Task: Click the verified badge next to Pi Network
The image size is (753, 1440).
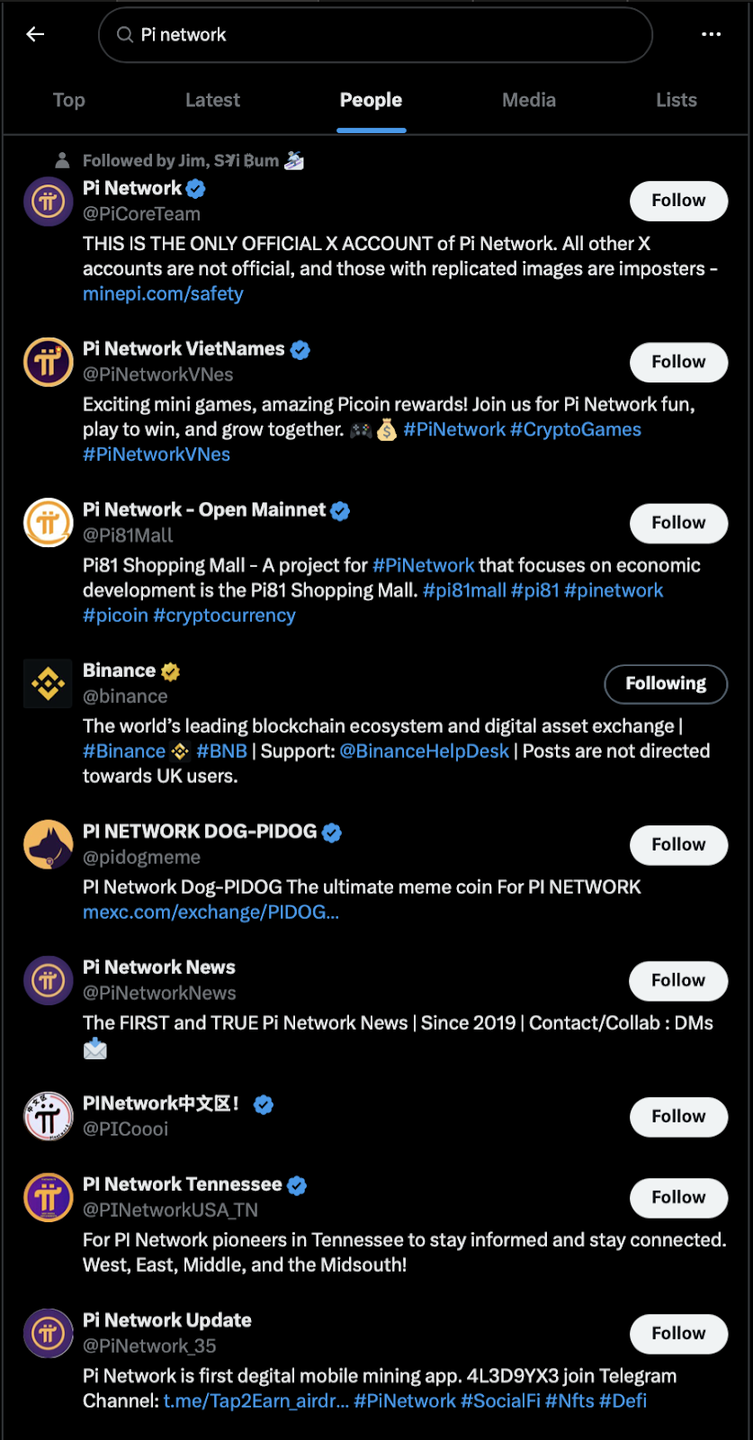Action: pyautogui.click(x=196, y=188)
